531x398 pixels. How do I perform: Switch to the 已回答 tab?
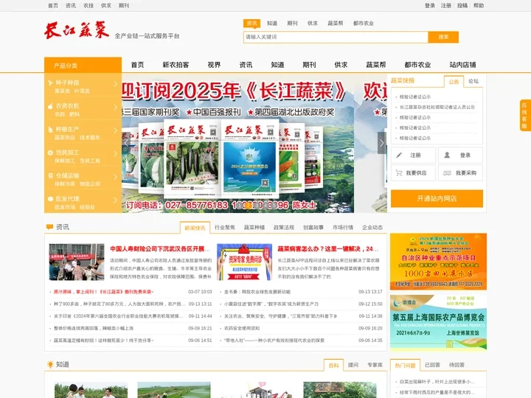tap(432, 365)
